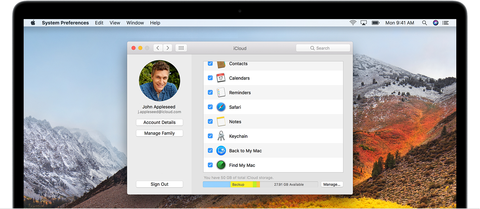Click the Backup storage bar segment
This screenshot has height=209, width=480.
(x=242, y=184)
